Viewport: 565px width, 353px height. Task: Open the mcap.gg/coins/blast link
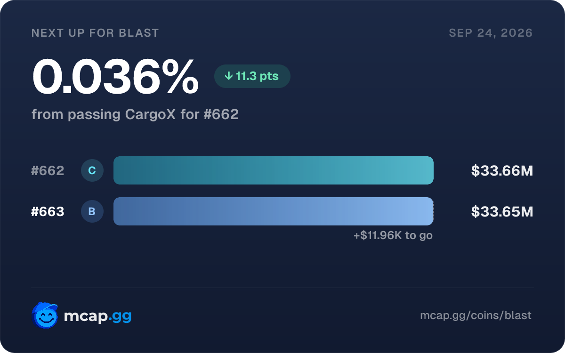[x=476, y=315]
